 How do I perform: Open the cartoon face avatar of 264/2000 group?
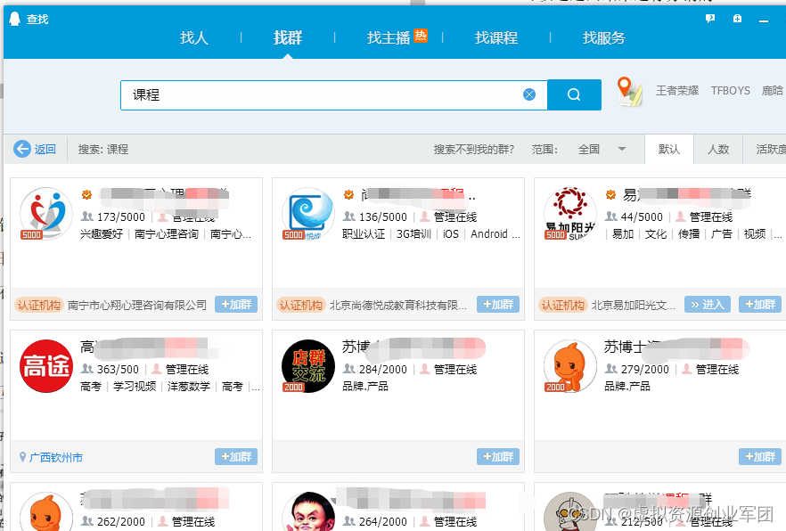(308, 512)
